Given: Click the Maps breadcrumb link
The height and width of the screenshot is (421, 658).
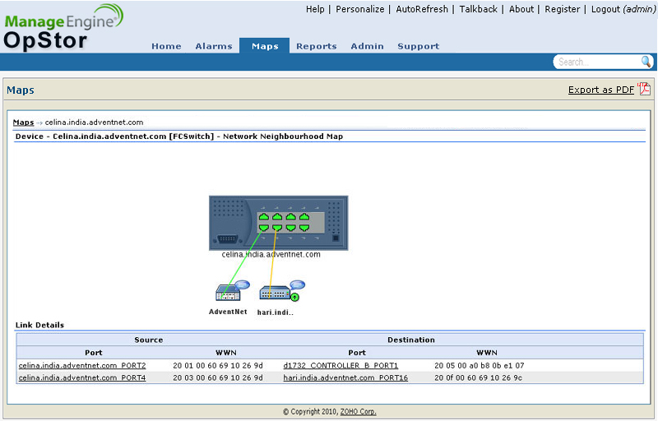Looking at the screenshot, I should point(23,123).
